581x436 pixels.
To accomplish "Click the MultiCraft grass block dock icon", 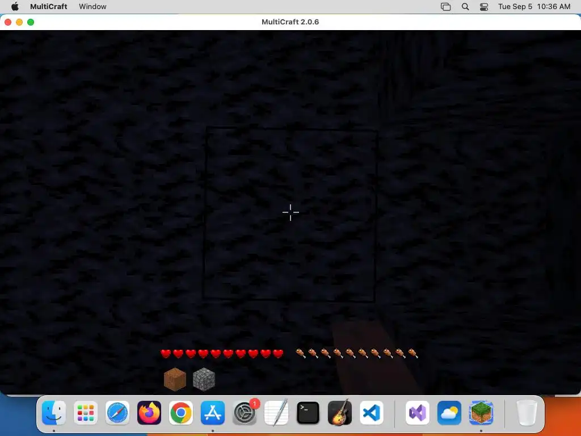I will (x=481, y=413).
